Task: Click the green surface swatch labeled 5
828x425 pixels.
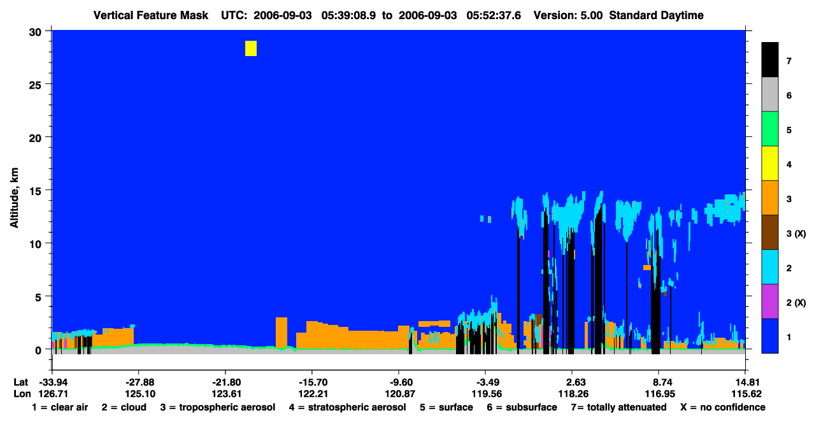Action: pyautogui.click(x=770, y=129)
